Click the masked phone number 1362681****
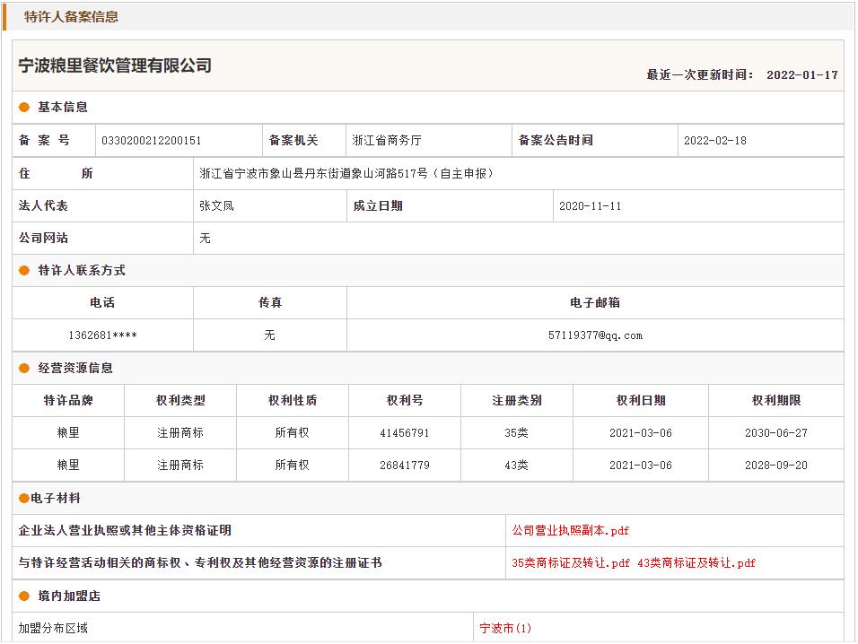The image size is (858, 644). (102, 335)
